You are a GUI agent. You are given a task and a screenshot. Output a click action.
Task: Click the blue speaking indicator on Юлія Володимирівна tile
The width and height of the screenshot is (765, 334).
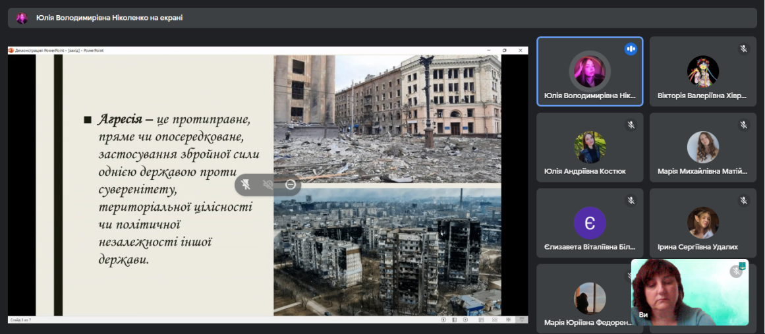[x=631, y=49]
